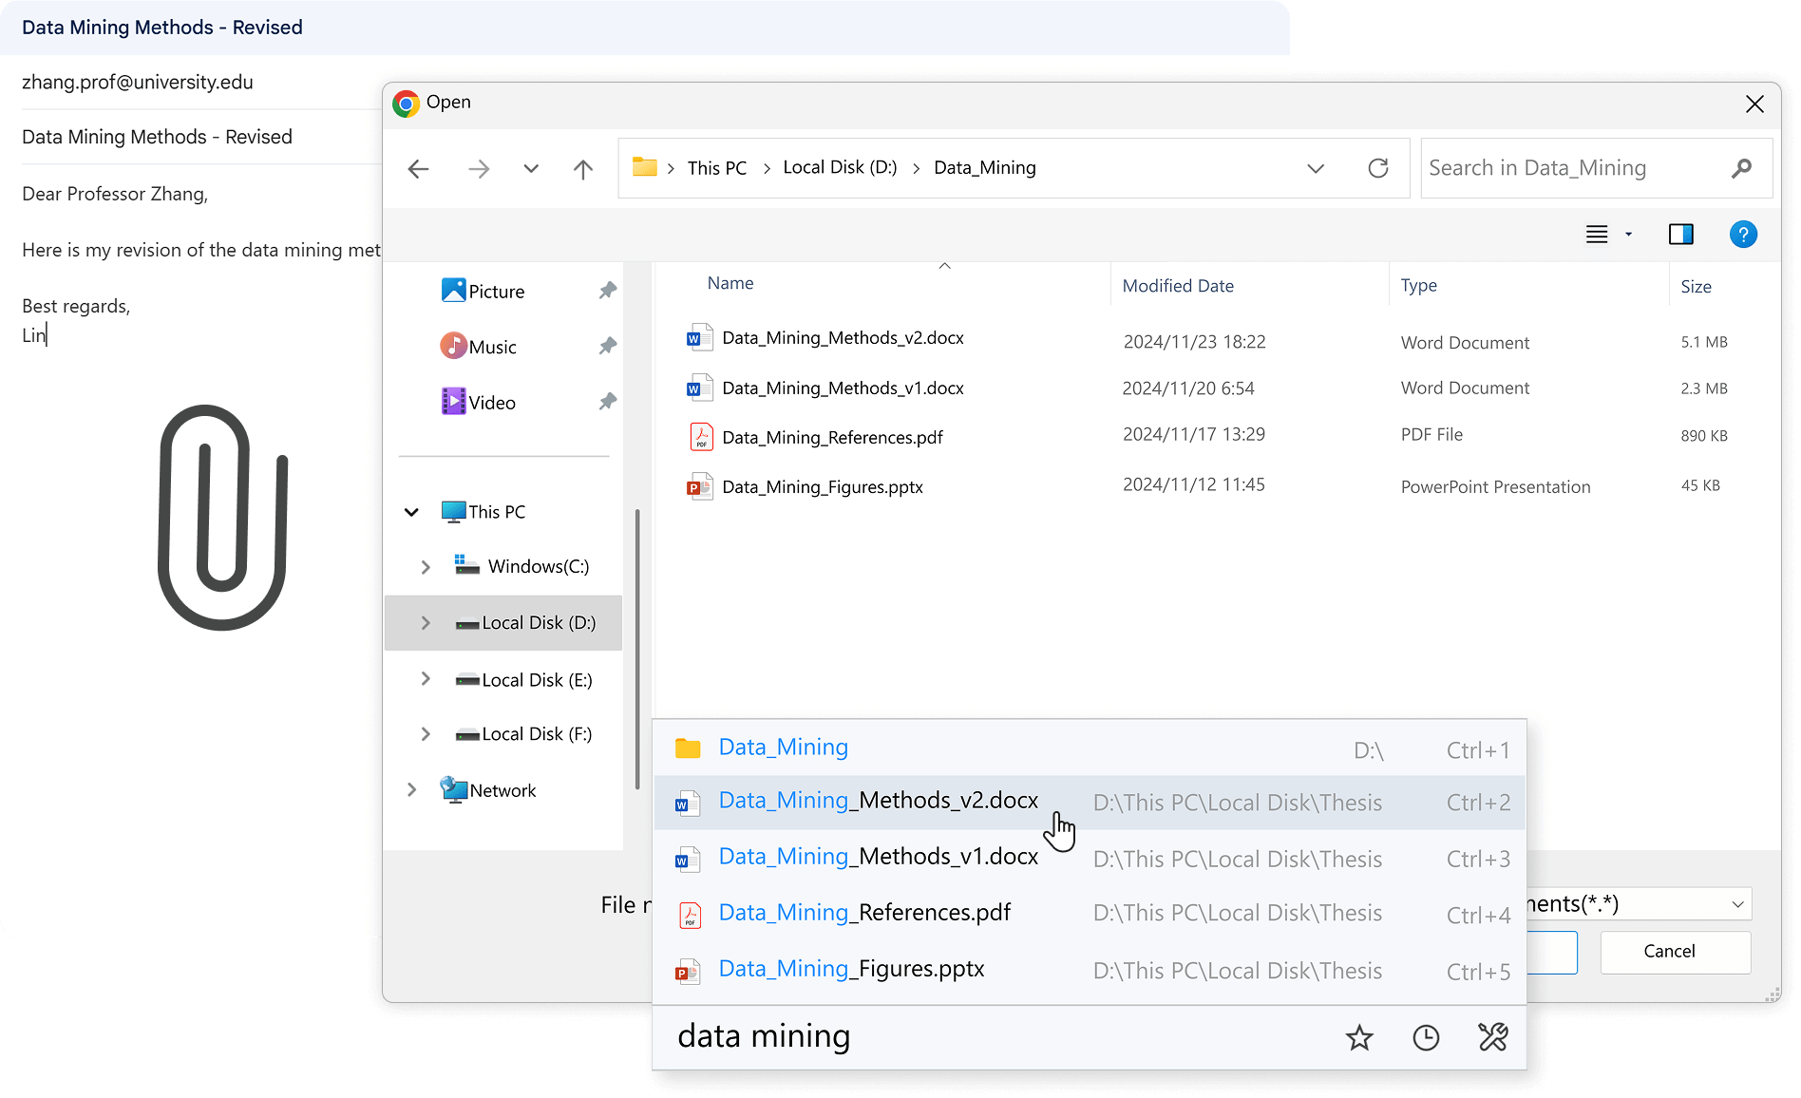This screenshot has width=1801, height=1098.
Task: Expand the Local Disk (D:) node
Action: (x=426, y=623)
